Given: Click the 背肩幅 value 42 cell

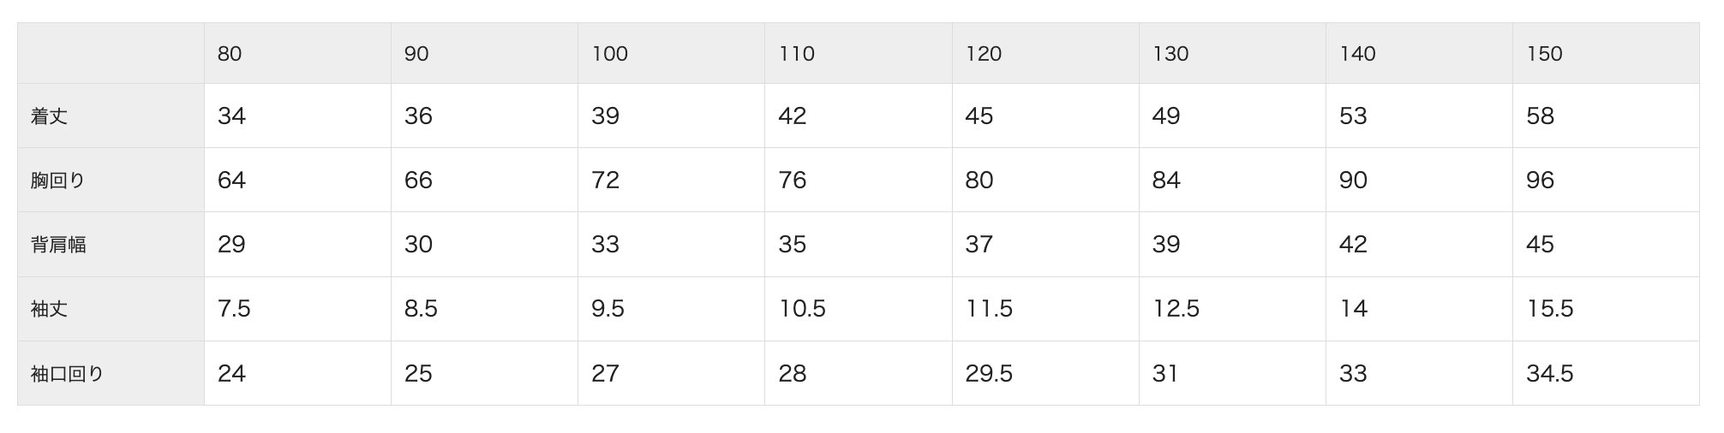Looking at the screenshot, I should [x=1419, y=244].
